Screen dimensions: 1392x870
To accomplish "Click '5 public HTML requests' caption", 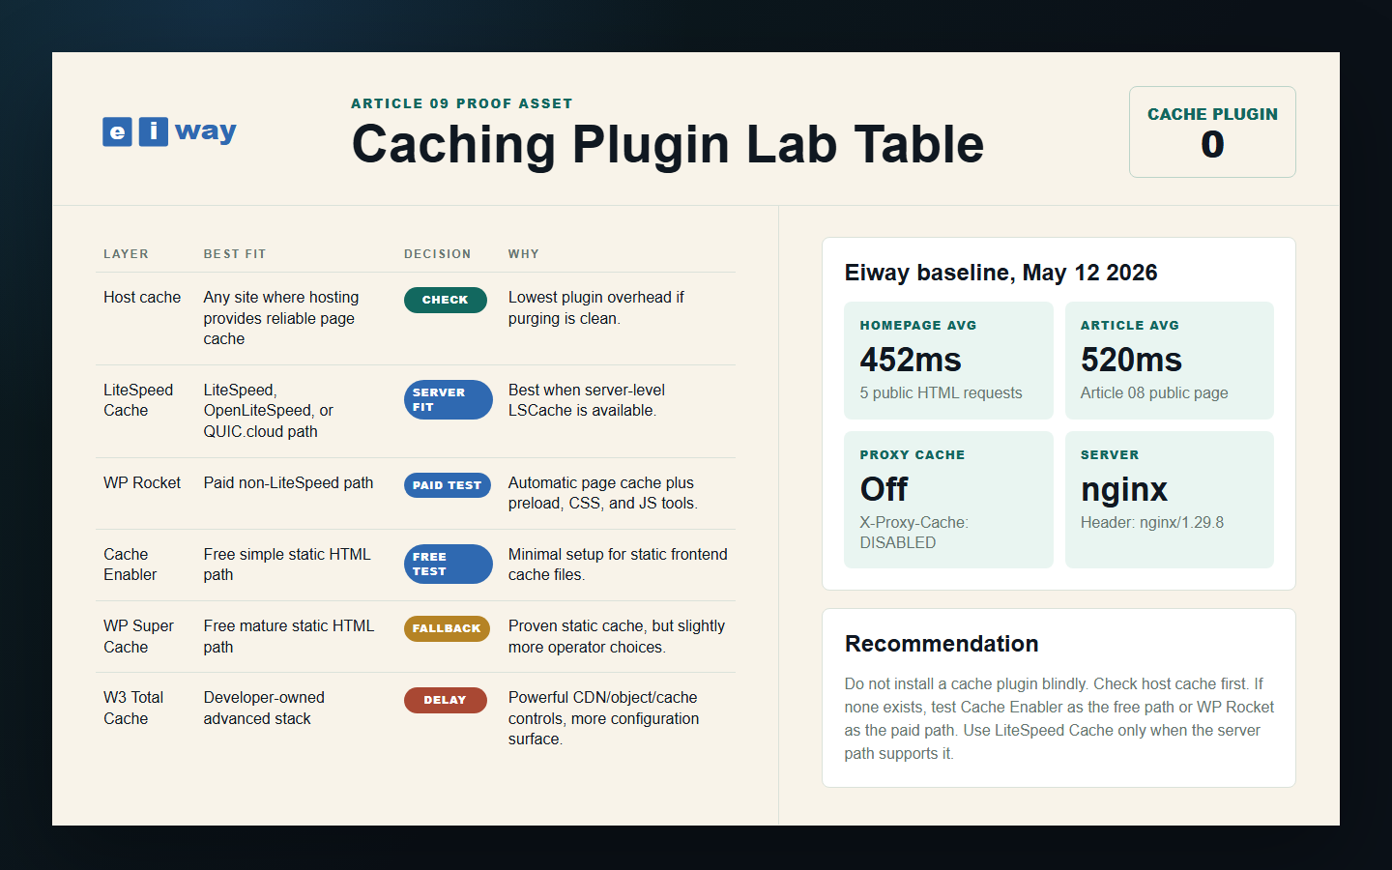I will [941, 392].
